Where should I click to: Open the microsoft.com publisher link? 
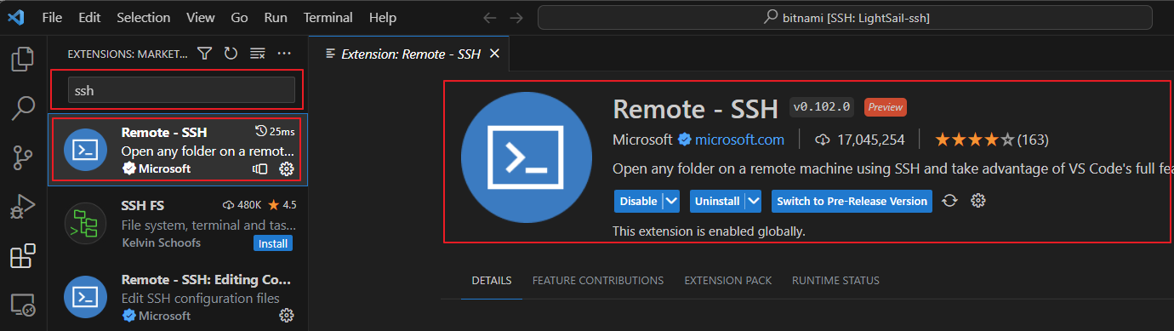tap(738, 139)
